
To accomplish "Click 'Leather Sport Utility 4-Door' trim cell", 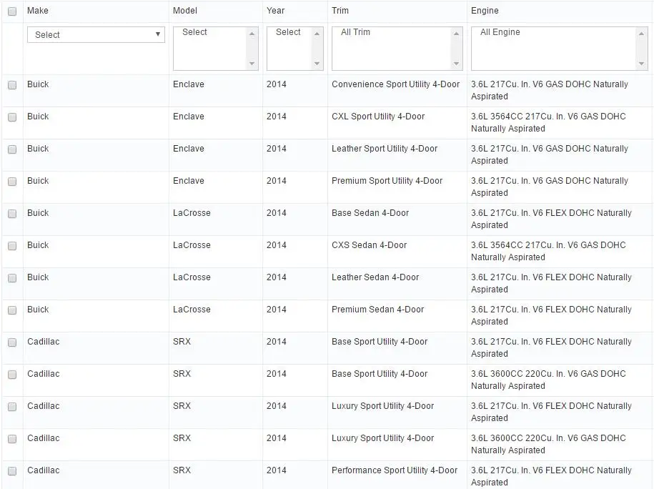I will click(385, 149).
